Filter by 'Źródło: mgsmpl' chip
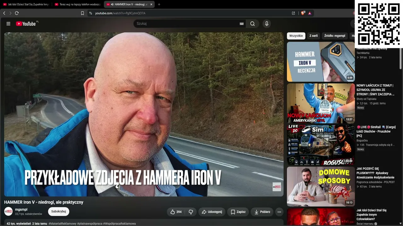 [335, 36]
